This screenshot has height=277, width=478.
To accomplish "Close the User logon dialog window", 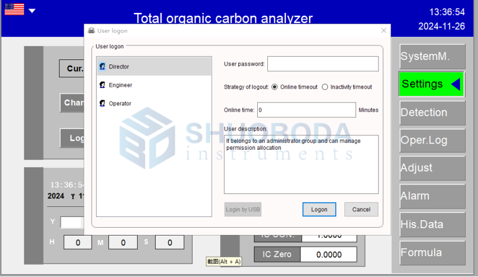I will (x=384, y=30).
